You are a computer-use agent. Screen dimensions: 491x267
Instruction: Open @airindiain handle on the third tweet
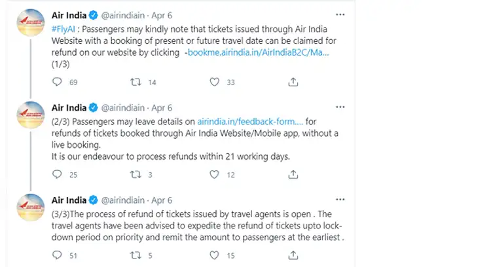click(123, 200)
